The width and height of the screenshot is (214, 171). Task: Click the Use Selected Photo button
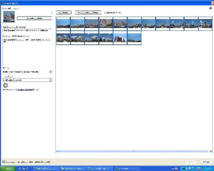pyautogui.click(x=35, y=18)
